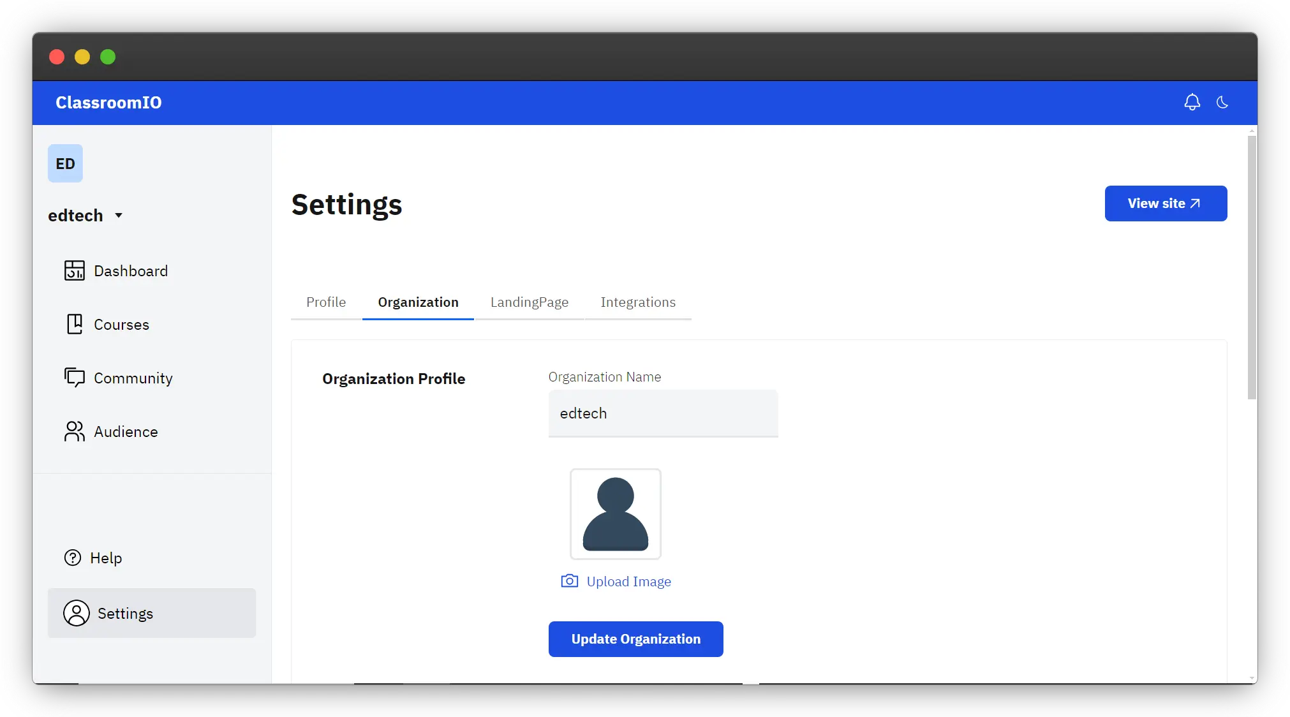
Task: Focus the Organization Name input field
Action: point(663,413)
